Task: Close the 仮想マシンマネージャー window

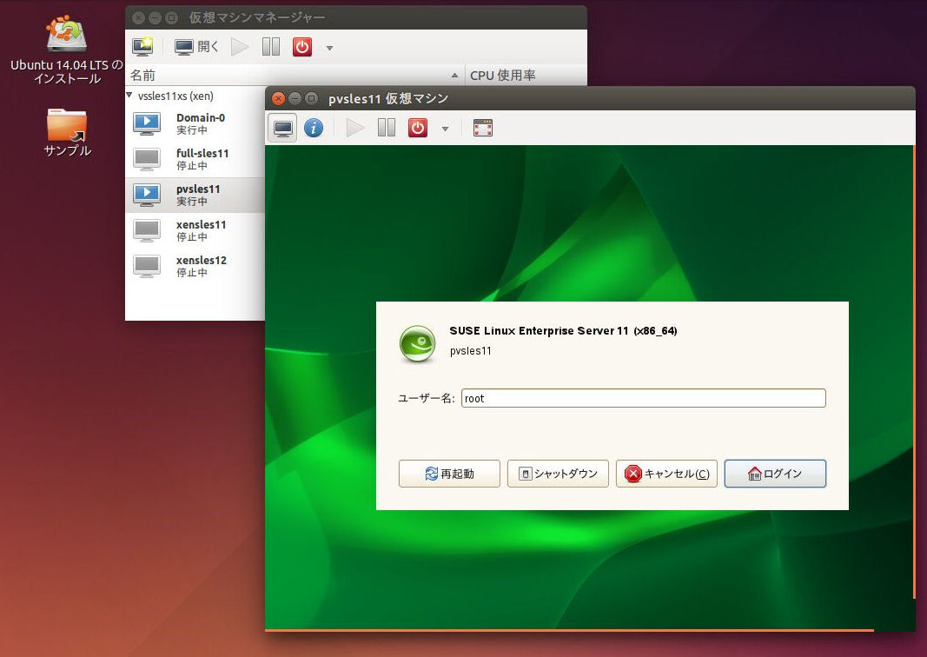Action: [139, 17]
